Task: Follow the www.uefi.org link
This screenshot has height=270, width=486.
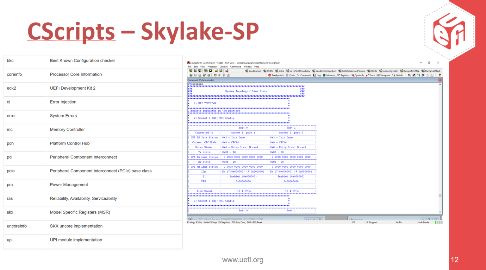Action: 243,260
